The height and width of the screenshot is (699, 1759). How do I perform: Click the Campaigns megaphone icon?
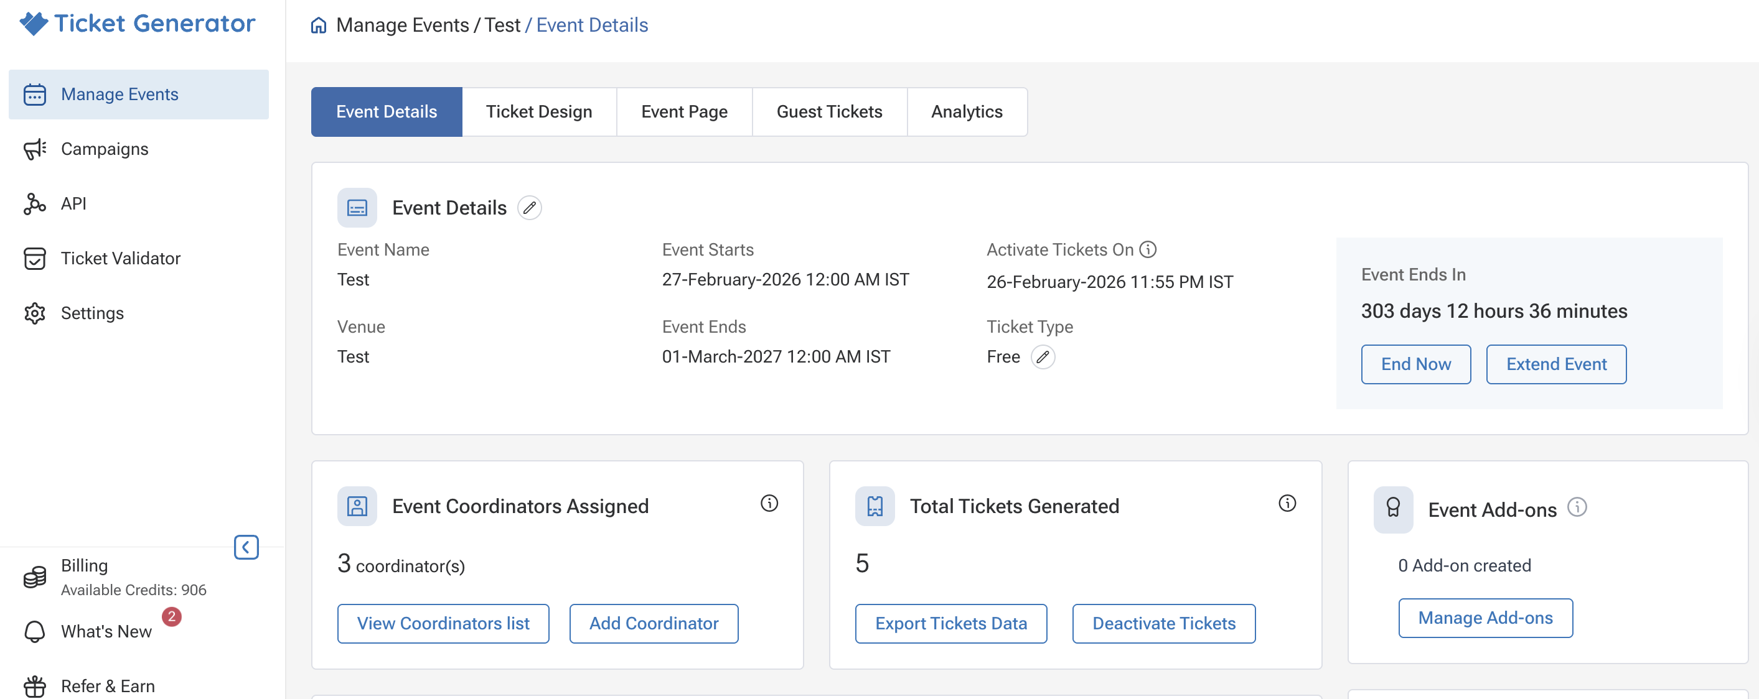35,149
